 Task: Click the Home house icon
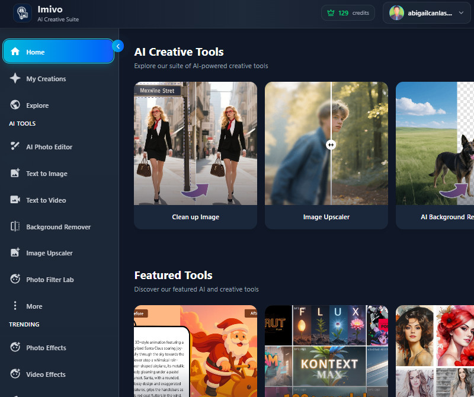tap(15, 52)
